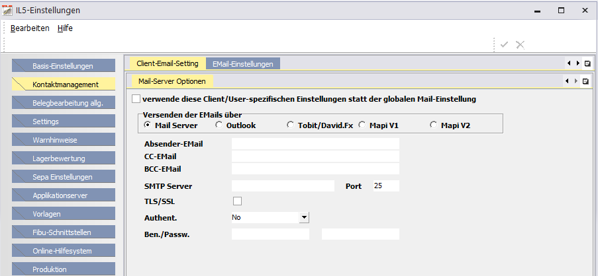Open outer tab list icon beside Client-Email-Setting row
Screen dimensions: 598x276
[587, 63]
